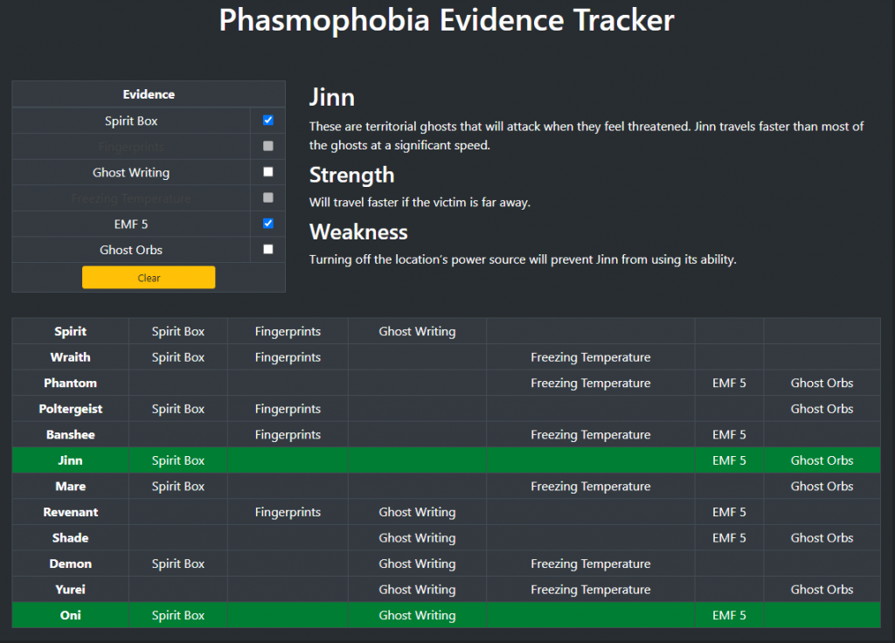This screenshot has width=895, height=643.
Task: Disable the EMF 5 checkbox
Action: (267, 224)
